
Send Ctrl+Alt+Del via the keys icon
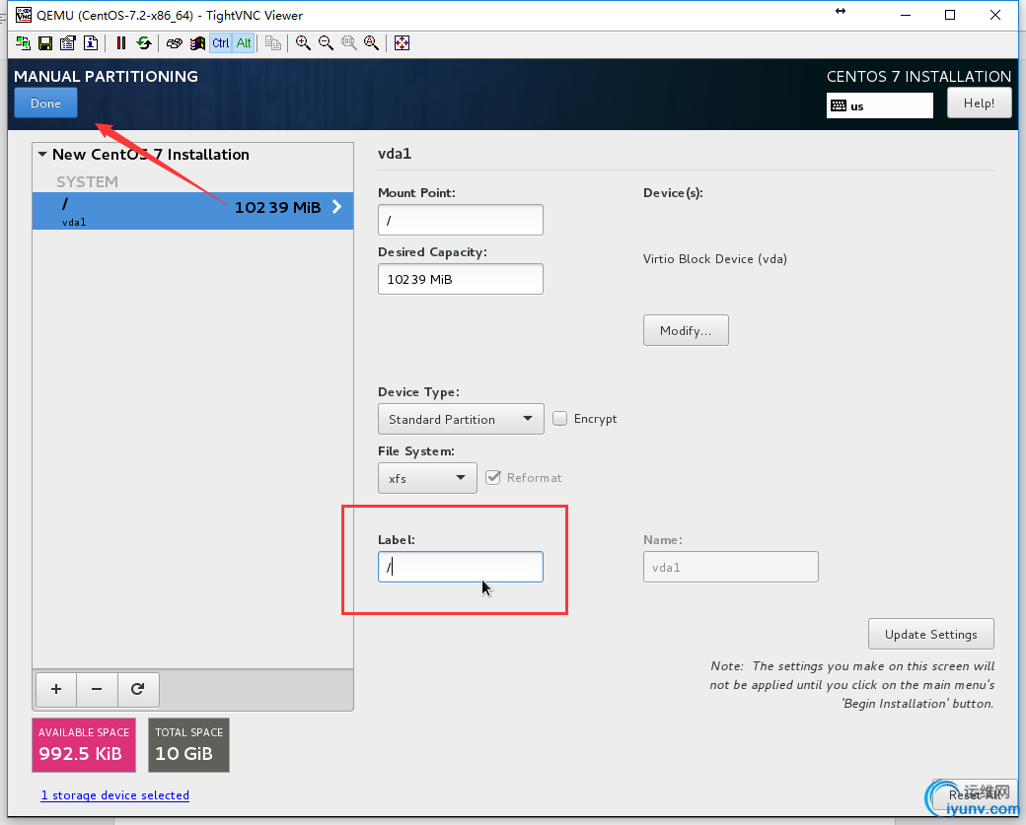tap(174, 43)
